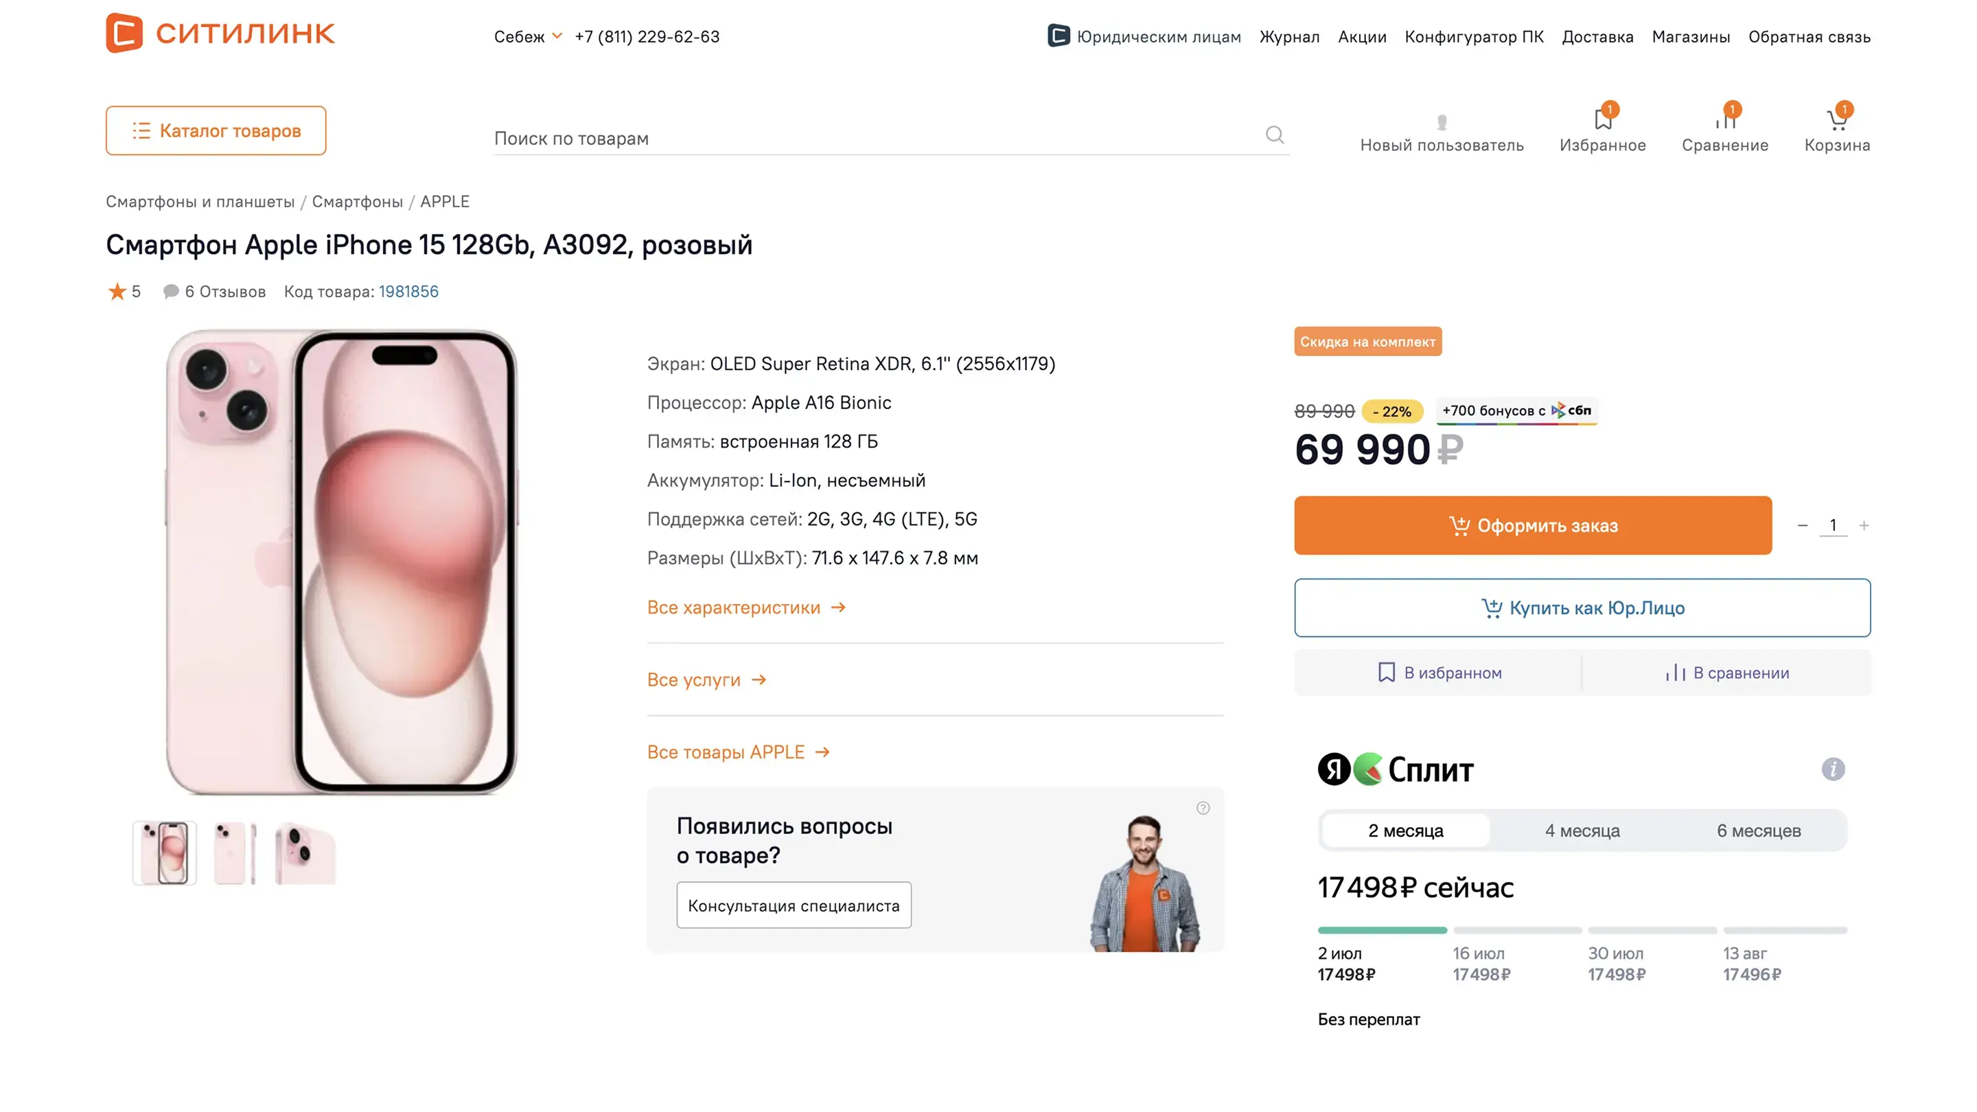Open the Каталог товаров menu
This screenshot has width=1977, height=1112.
point(216,130)
